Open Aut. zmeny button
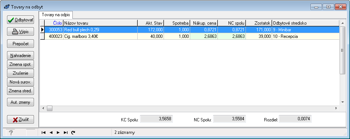The width and height of the screenshot is (350, 139). (x=21, y=102)
